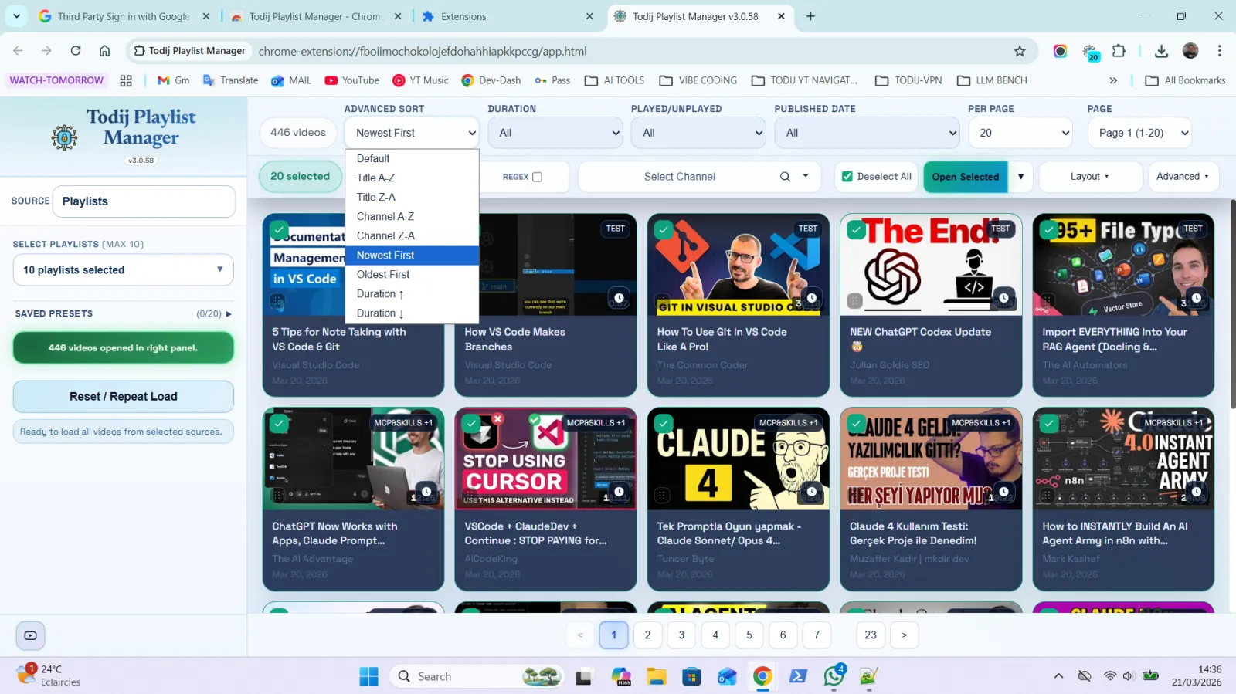This screenshot has height=694, width=1236.
Task: Deselect the Import EVERYTHING Into Your RAG Agent checkbox
Action: point(1048,229)
